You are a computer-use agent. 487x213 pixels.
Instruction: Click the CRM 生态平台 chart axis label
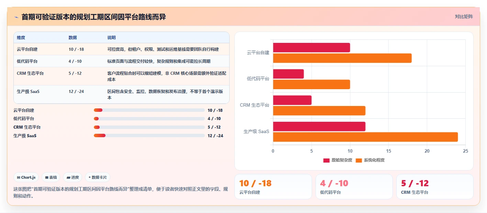[x=255, y=105]
